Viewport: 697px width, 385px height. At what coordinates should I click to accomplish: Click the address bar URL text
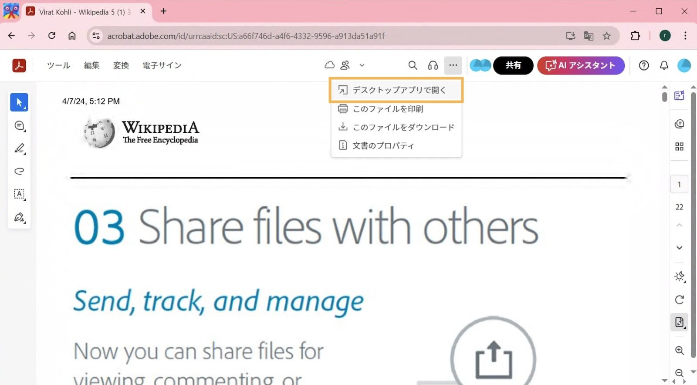(246, 36)
